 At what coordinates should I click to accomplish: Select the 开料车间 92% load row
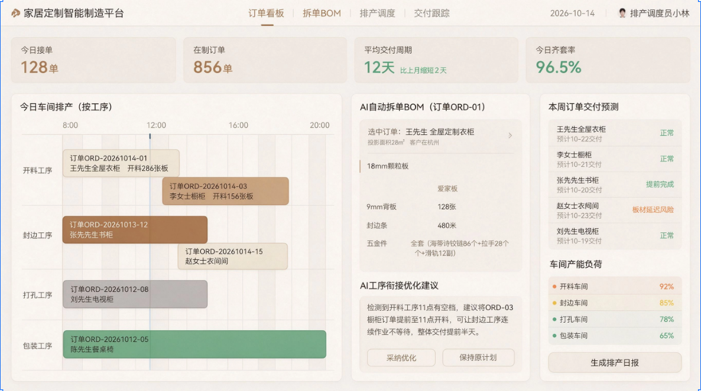[615, 286]
